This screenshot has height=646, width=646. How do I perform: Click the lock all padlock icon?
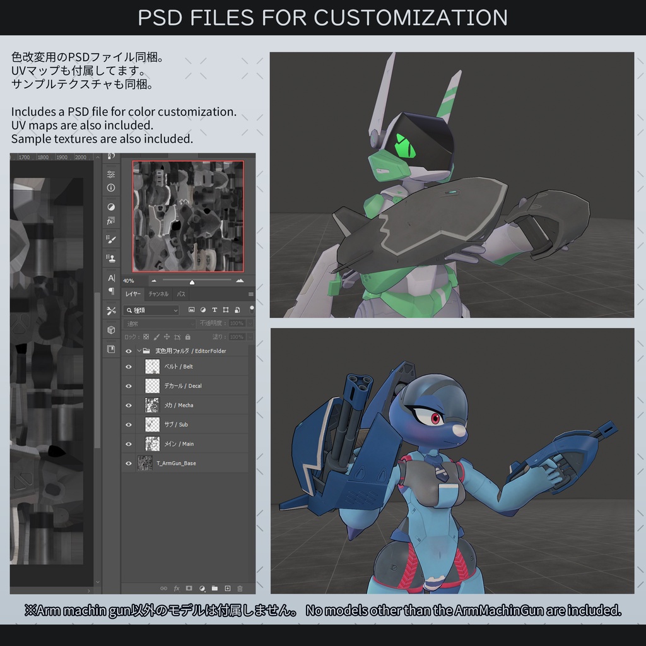click(x=188, y=337)
